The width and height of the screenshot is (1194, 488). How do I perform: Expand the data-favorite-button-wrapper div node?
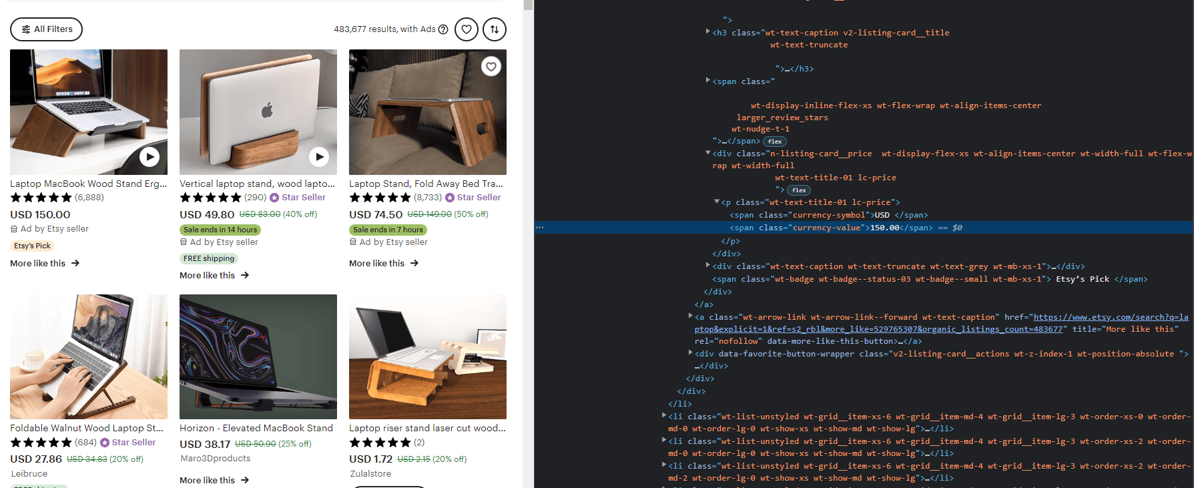tap(690, 352)
